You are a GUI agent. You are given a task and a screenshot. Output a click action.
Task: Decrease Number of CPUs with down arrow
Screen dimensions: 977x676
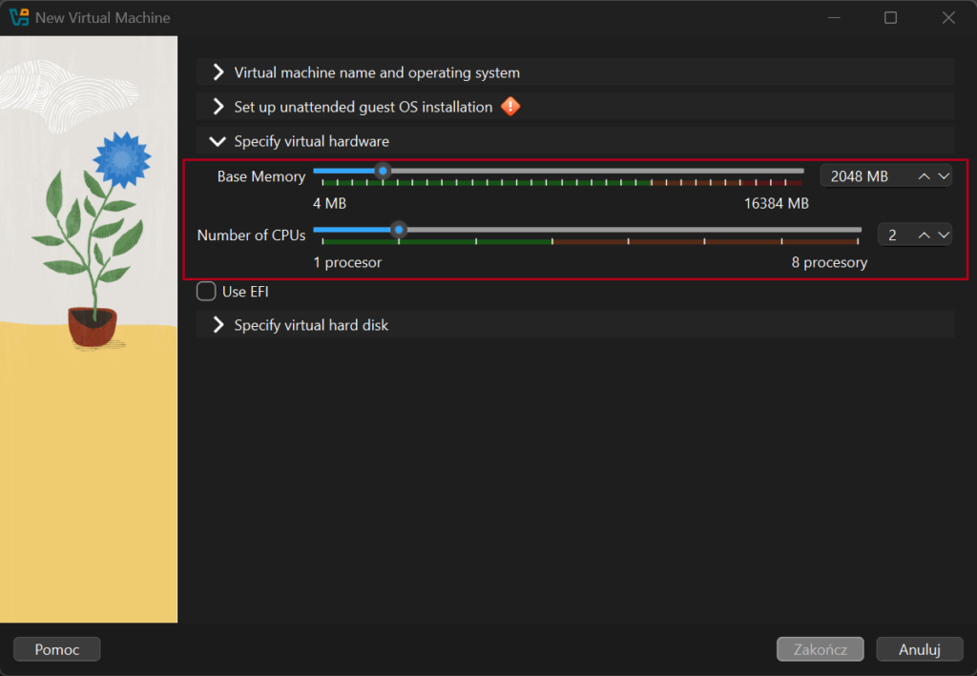pyautogui.click(x=944, y=235)
